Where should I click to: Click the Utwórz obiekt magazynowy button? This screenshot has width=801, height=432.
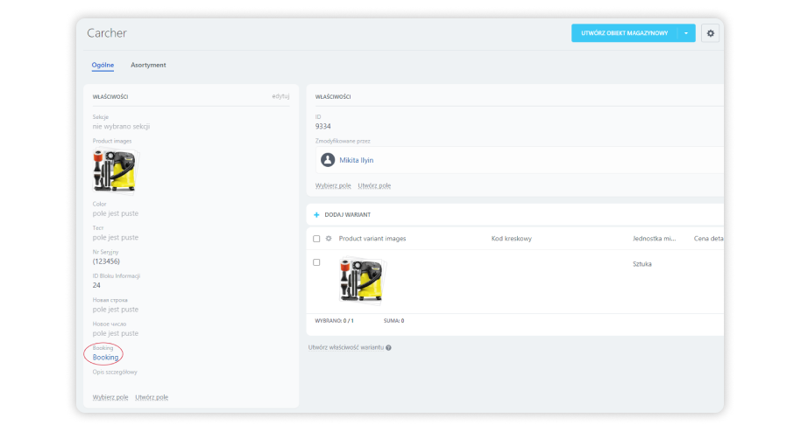pos(624,33)
